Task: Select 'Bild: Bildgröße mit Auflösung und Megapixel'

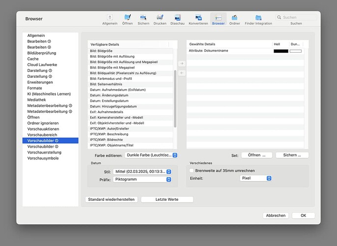Action: click(x=130, y=62)
